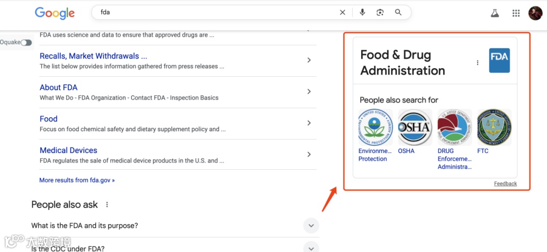Select the FTC seal thumbnail
The image size is (547, 252).
(494, 128)
